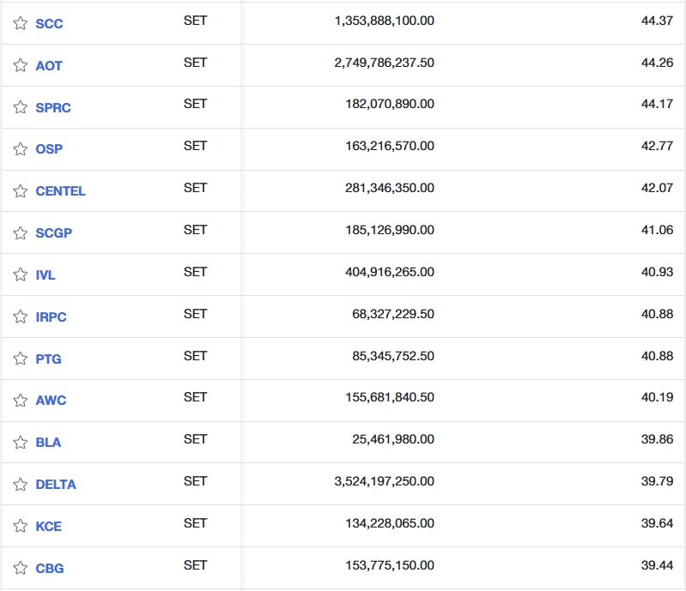Star the SCC stock as favorite
The height and width of the screenshot is (591, 686).
(x=21, y=24)
